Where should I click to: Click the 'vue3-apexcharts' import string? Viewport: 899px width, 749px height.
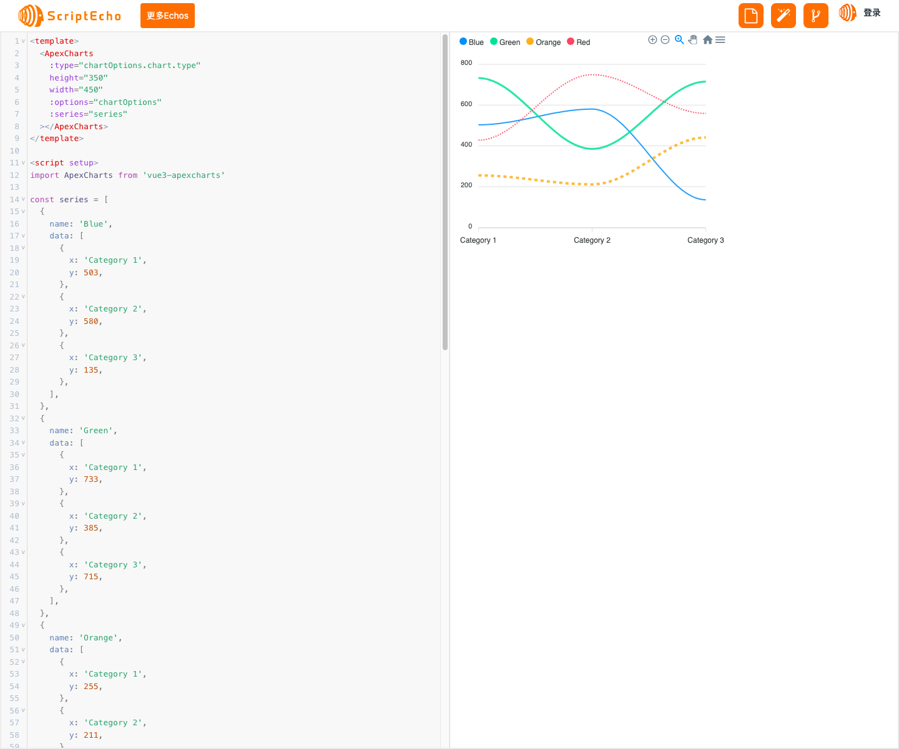pyautogui.click(x=184, y=175)
